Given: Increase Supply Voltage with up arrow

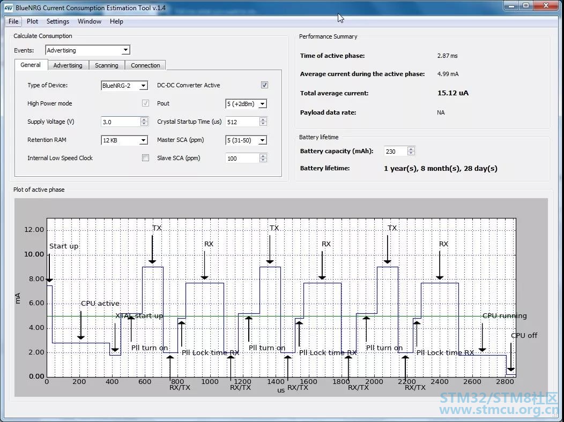Looking at the screenshot, I should 144,119.
